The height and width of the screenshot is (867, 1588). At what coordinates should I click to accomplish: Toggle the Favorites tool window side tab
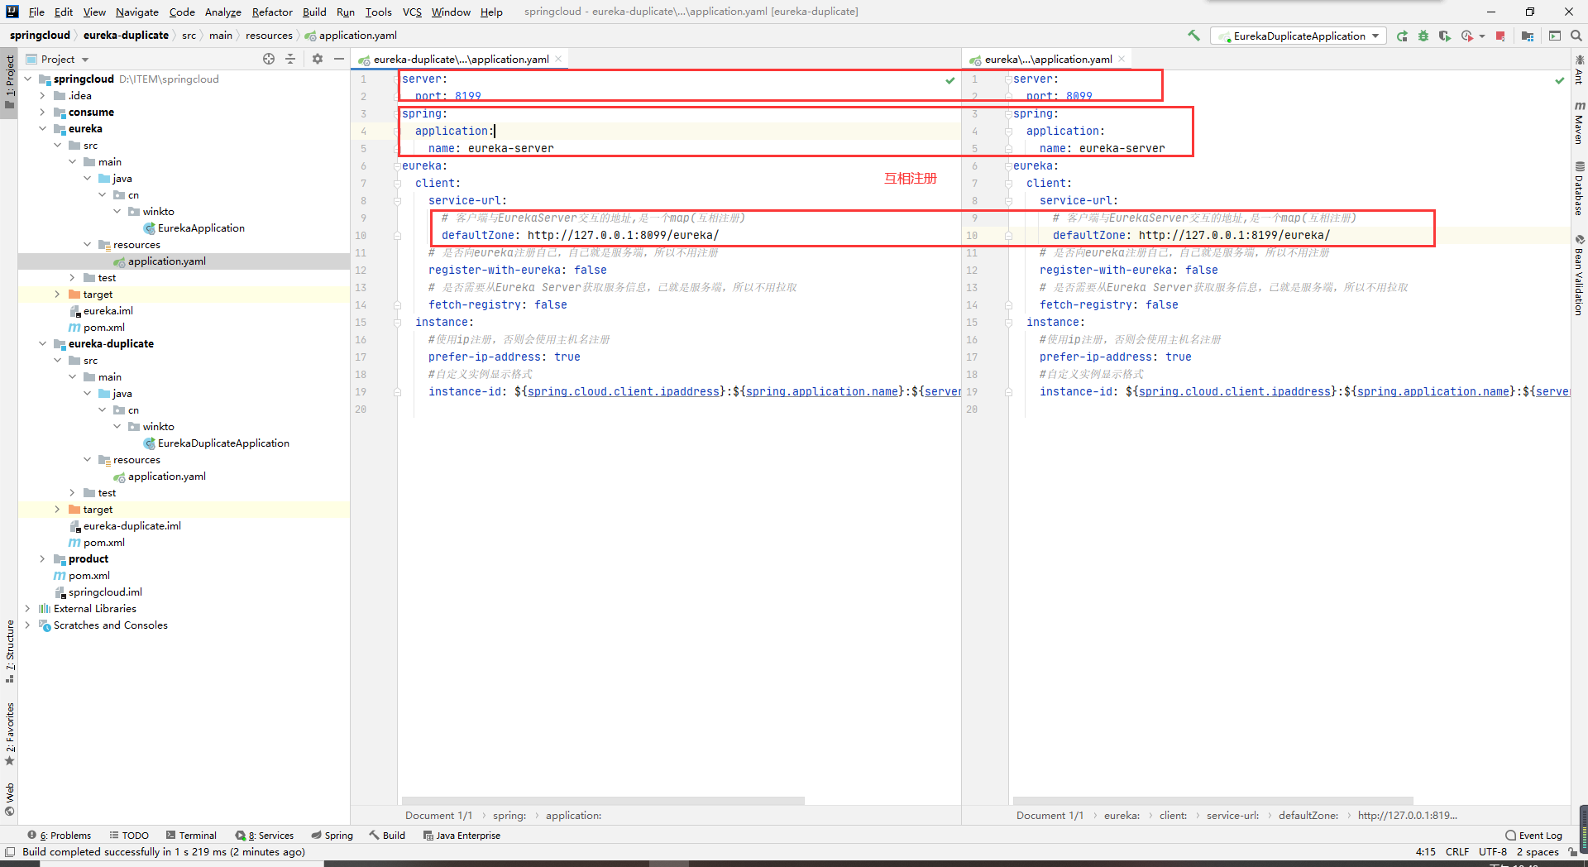pyautogui.click(x=9, y=734)
